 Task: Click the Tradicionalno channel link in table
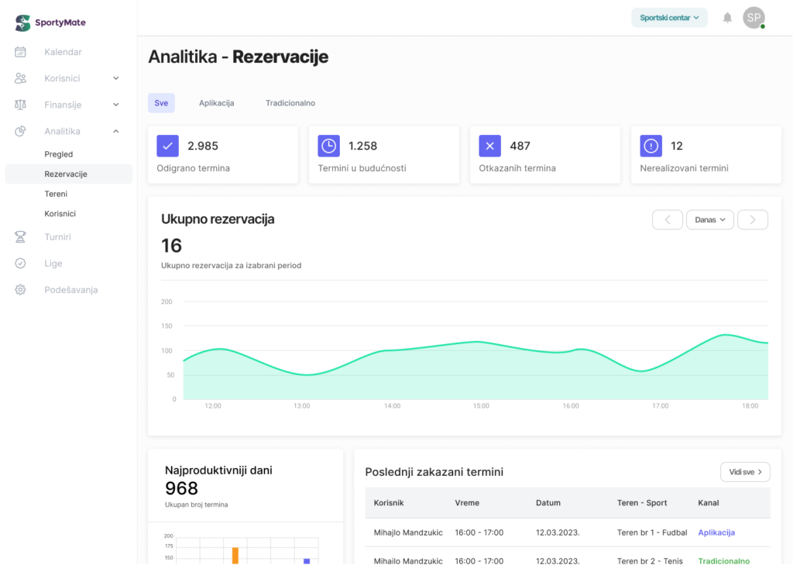[724, 561]
